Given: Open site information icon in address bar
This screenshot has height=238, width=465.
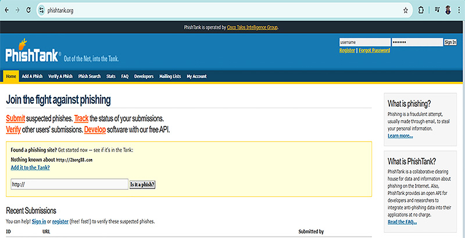Looking at the screenshot, I should 41,10.
